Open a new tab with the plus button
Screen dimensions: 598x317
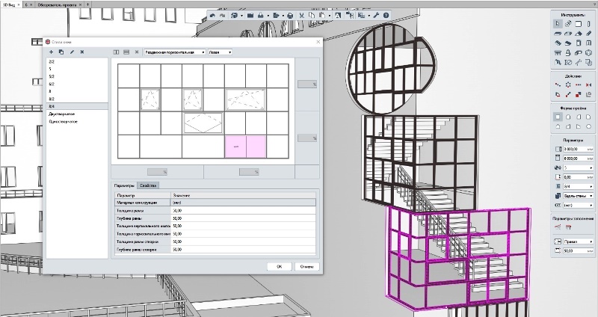coord(87,4)
